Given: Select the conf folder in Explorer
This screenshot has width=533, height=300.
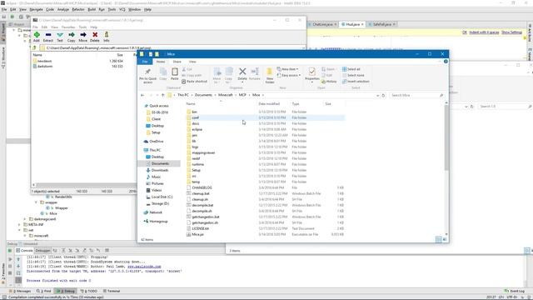Looking at the screenshot, I should tap(265, 117).
